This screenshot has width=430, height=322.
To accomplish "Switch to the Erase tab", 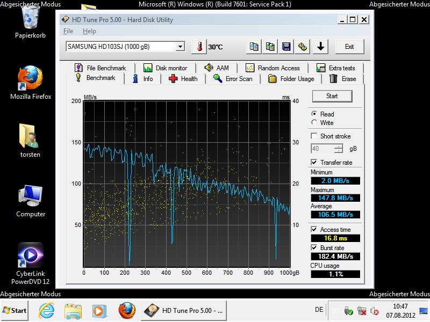I will click(342, 79).
